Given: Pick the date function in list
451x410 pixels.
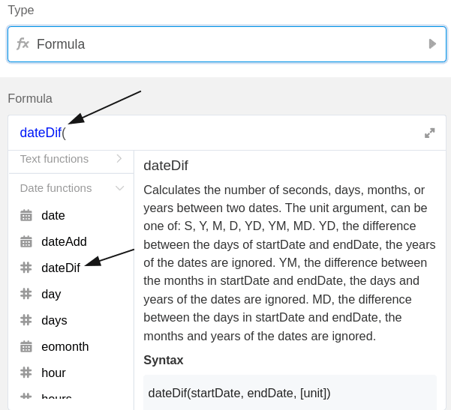Looking at the screenshot, I should (53, 215).
